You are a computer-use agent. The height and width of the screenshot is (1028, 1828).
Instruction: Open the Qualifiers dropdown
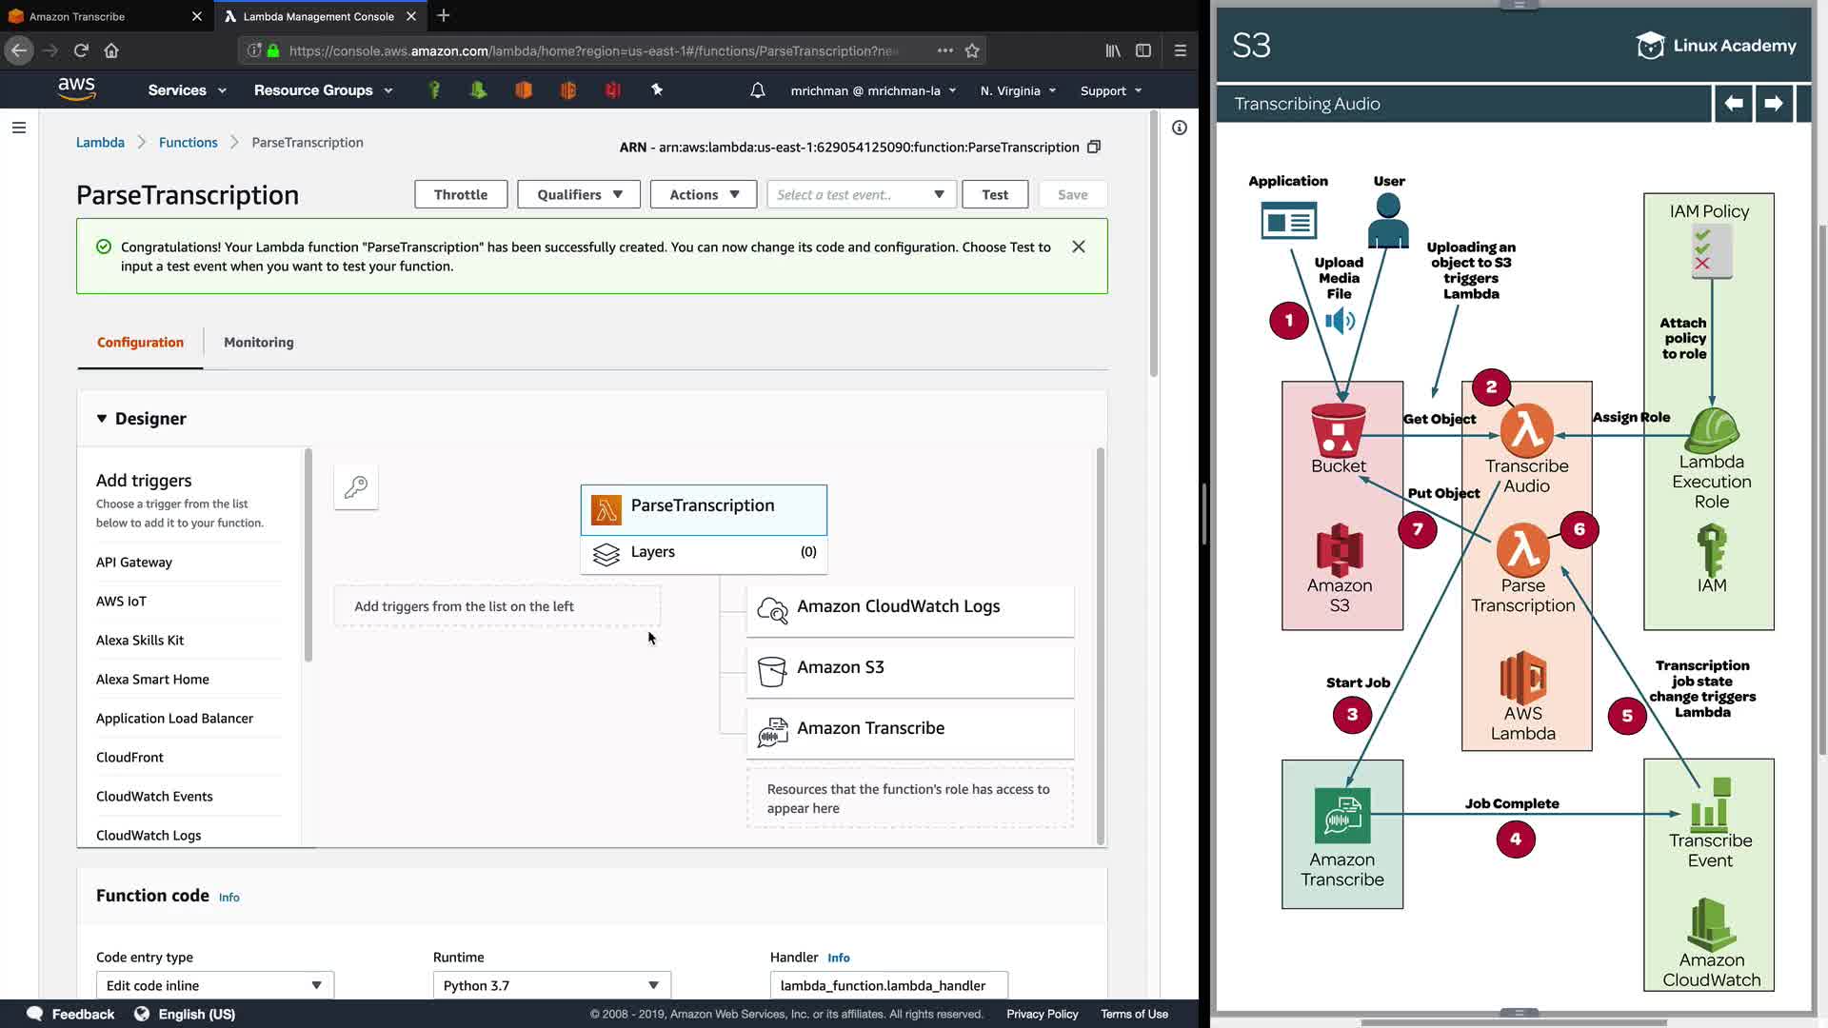tap(579, 194)
